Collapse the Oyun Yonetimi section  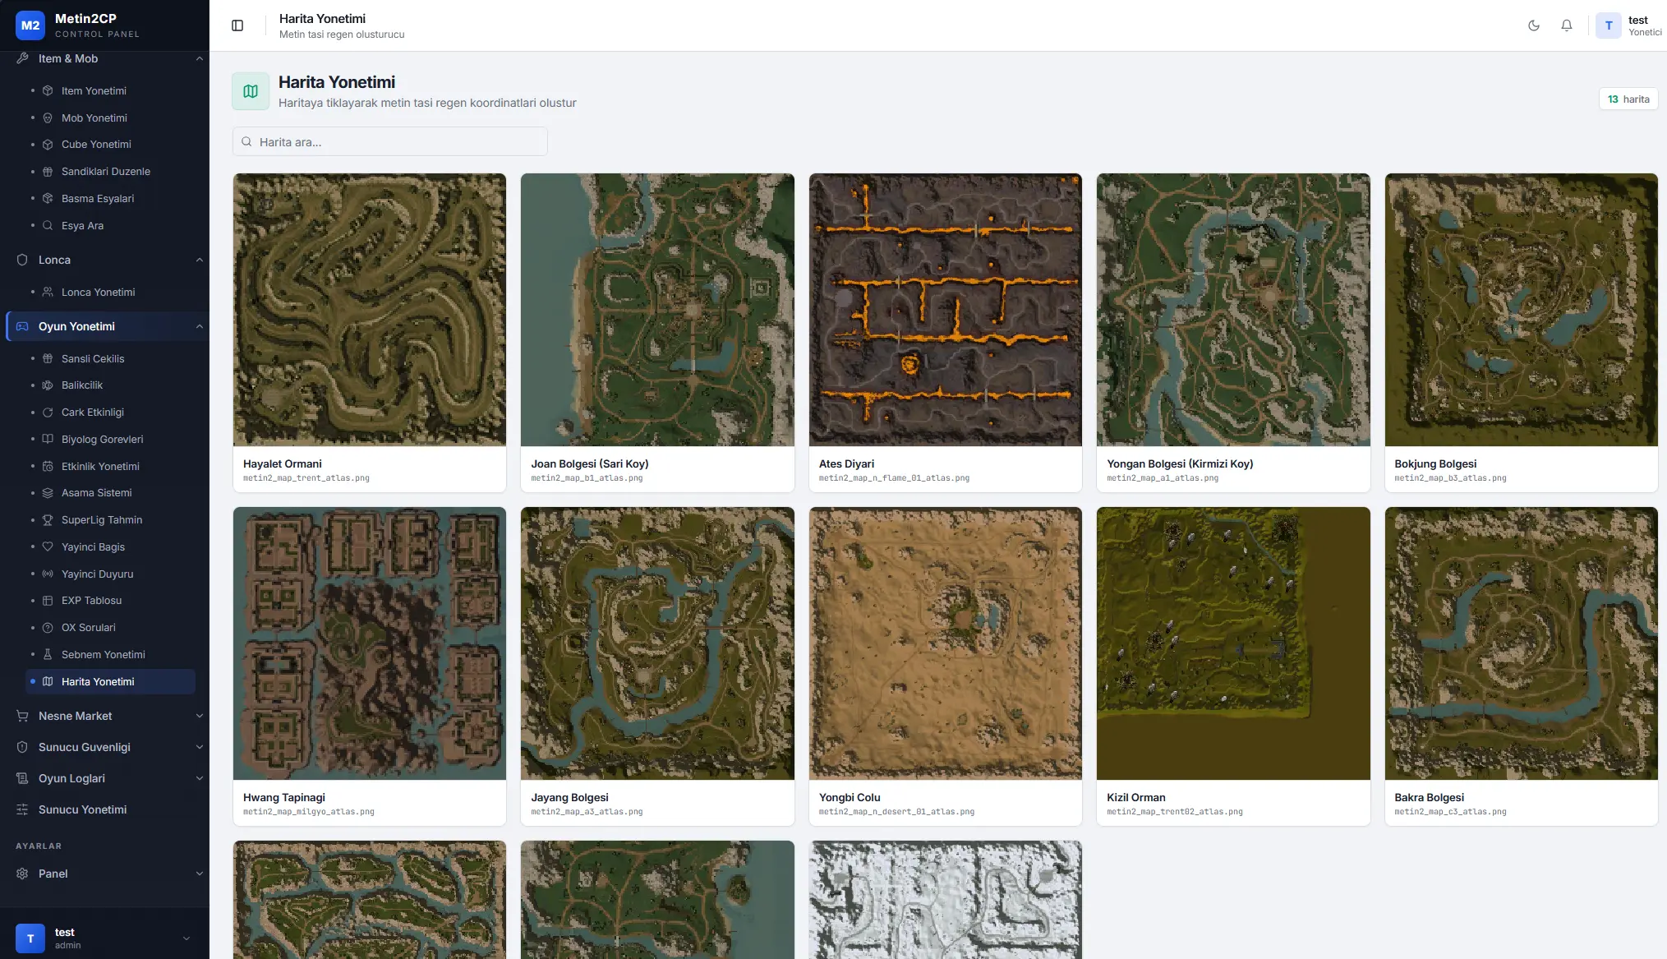[200, 326]
